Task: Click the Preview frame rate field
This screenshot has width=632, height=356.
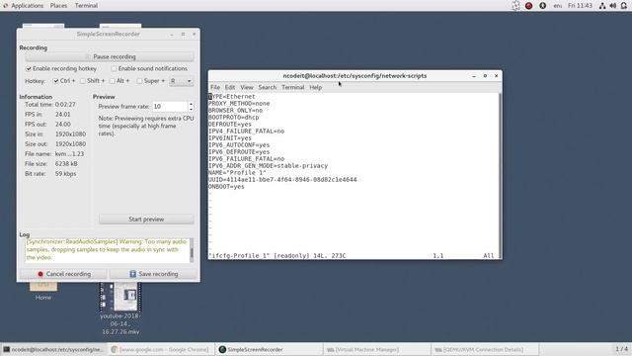Action: [170, 107]
